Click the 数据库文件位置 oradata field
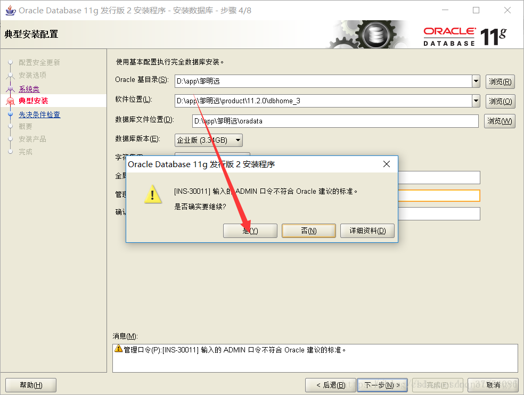This screenshot has width=524, height=395. point(335,121)
